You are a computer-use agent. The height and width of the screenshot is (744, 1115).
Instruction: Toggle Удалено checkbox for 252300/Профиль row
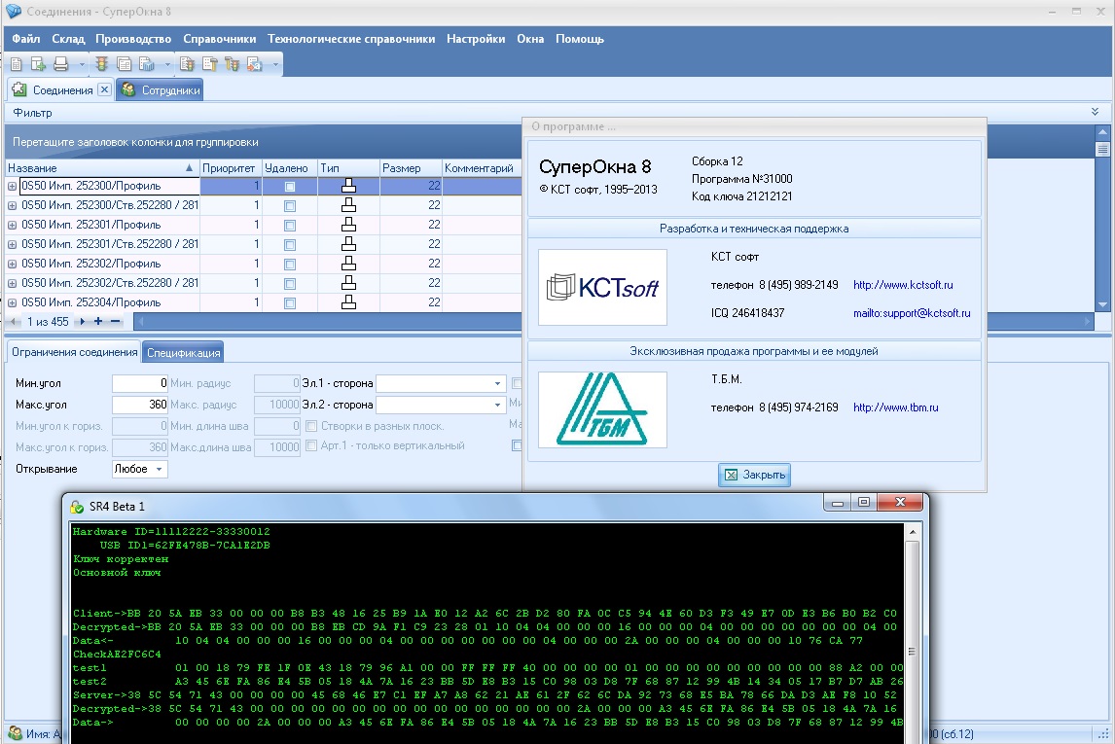pyautogui.click(x=289, y=186)
